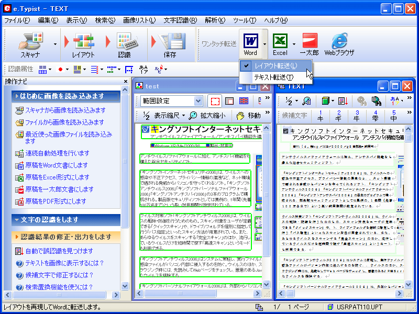The height and width of the screenshot is (314, 419).
Task: Click 原稿を一太郎文書にします link
Action: click(59, 189)
